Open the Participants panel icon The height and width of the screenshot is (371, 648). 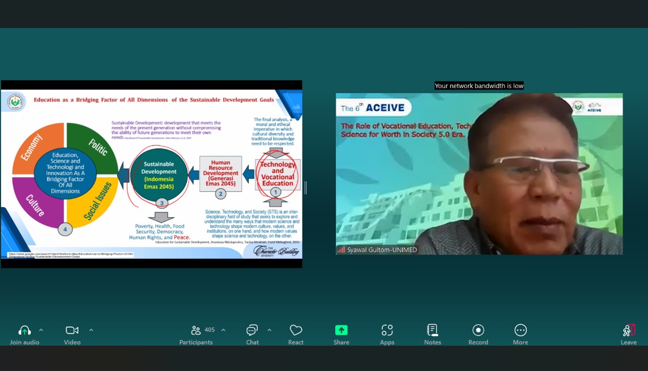click(x=195, y=330)
